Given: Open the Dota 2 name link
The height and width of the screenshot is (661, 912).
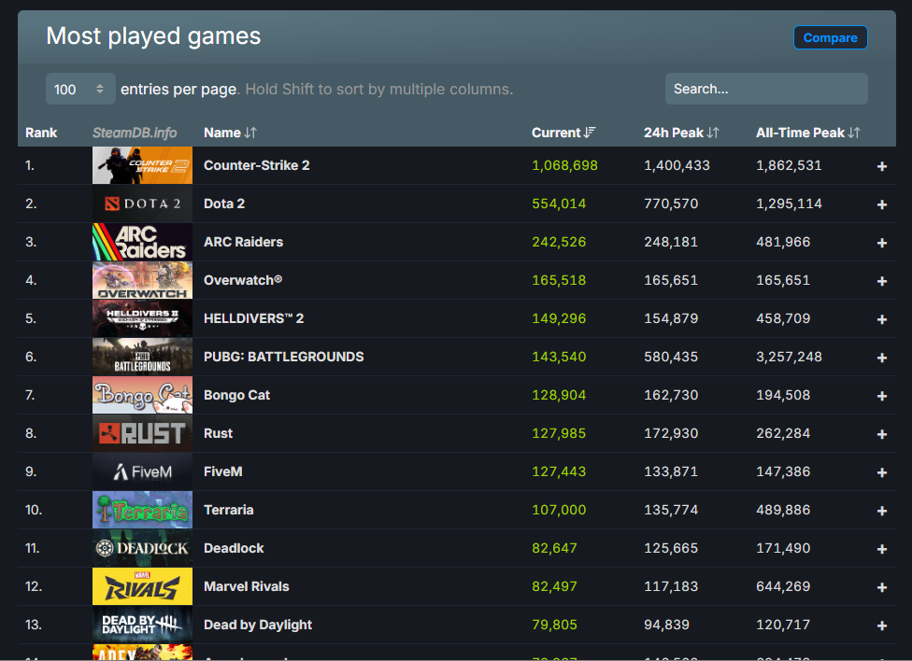Looking at the screenshot, I should [224, 204].
